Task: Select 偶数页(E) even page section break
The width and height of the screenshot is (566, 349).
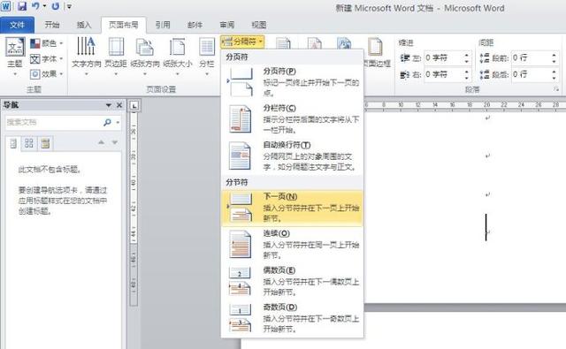Action: point(293,281)
